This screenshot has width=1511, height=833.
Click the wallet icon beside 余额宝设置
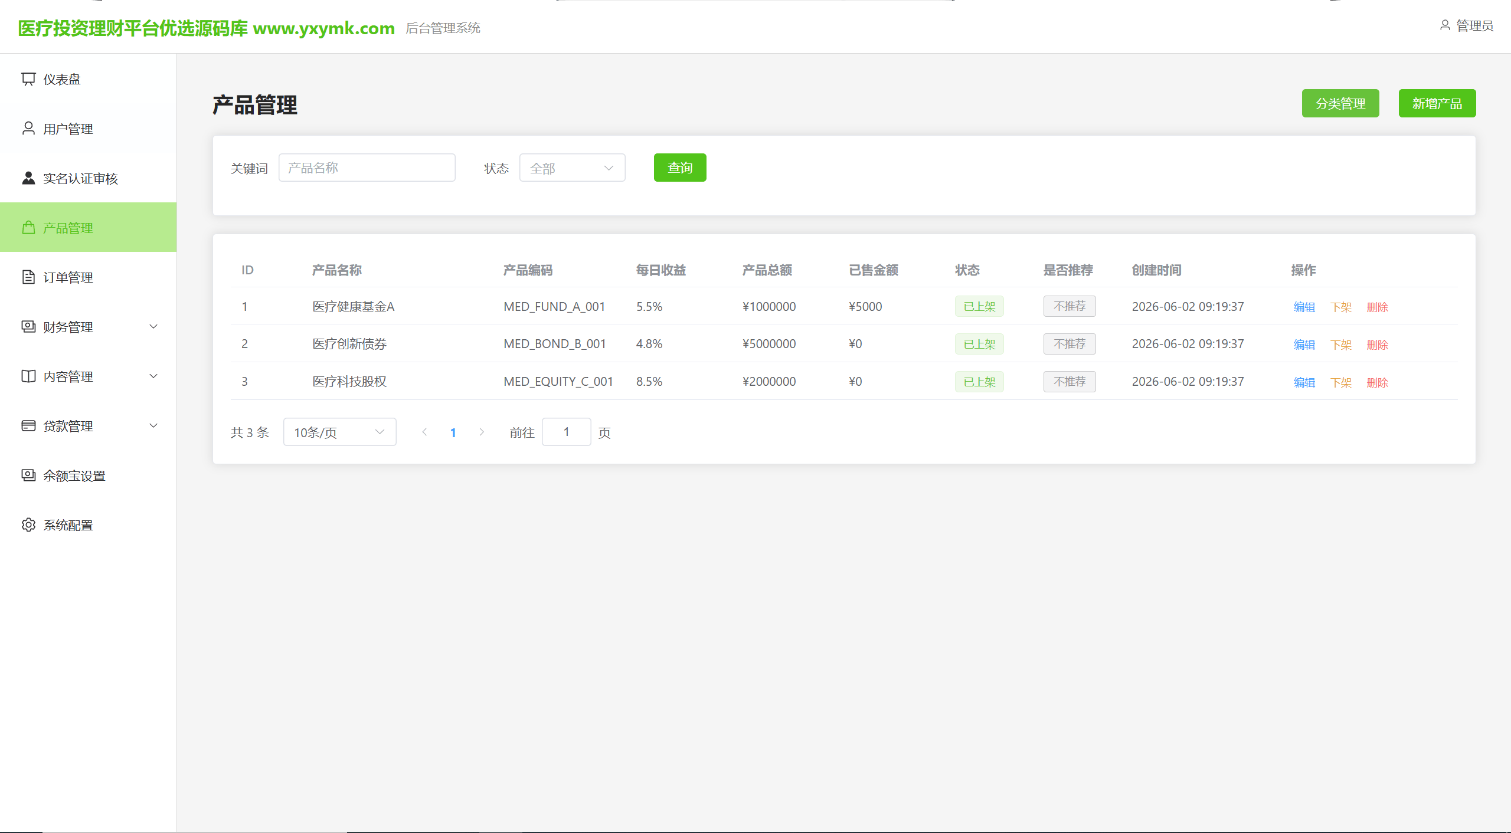tap(28, 475)
